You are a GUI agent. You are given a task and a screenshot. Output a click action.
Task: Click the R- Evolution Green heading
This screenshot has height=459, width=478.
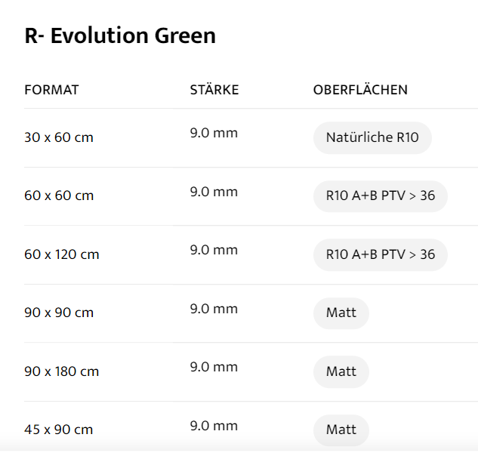pos(120,35)
